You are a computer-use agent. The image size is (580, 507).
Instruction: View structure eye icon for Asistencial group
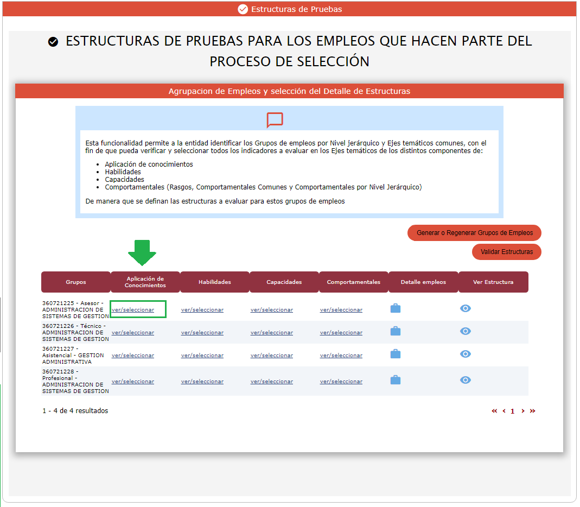pyautogui.click(x=465, y=354)
